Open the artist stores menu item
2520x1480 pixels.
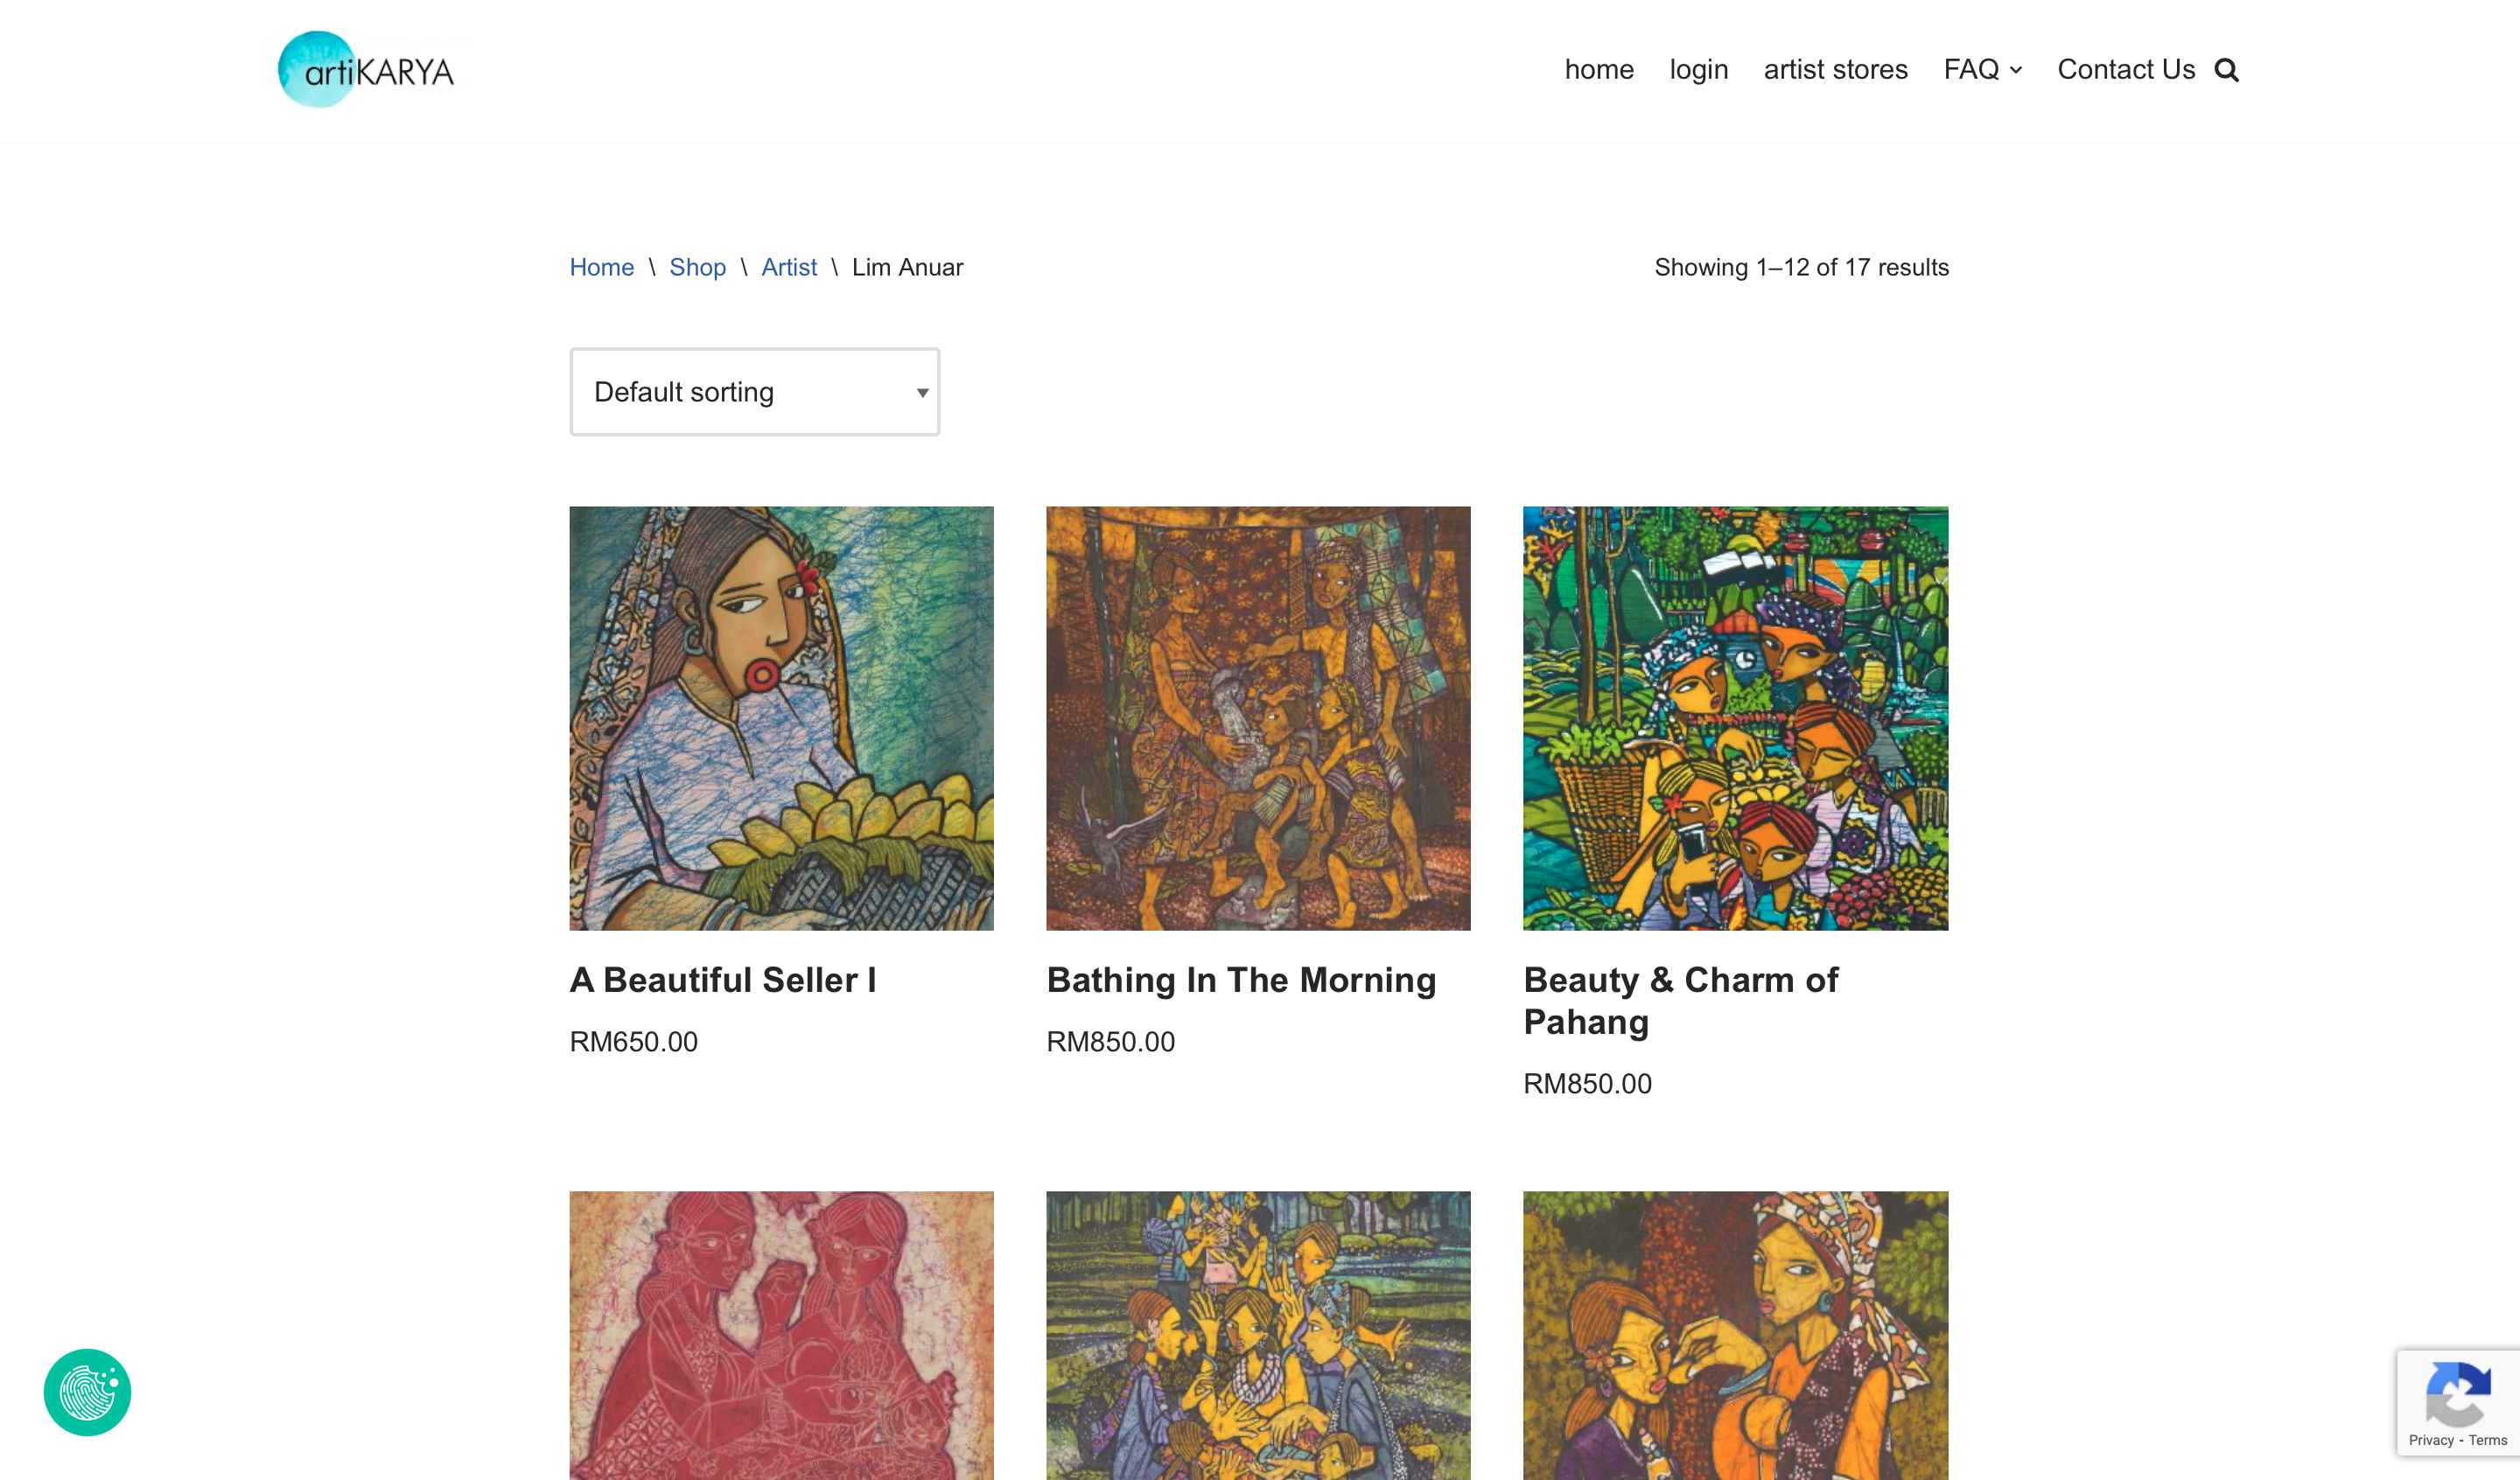[x=1835, y=70]
